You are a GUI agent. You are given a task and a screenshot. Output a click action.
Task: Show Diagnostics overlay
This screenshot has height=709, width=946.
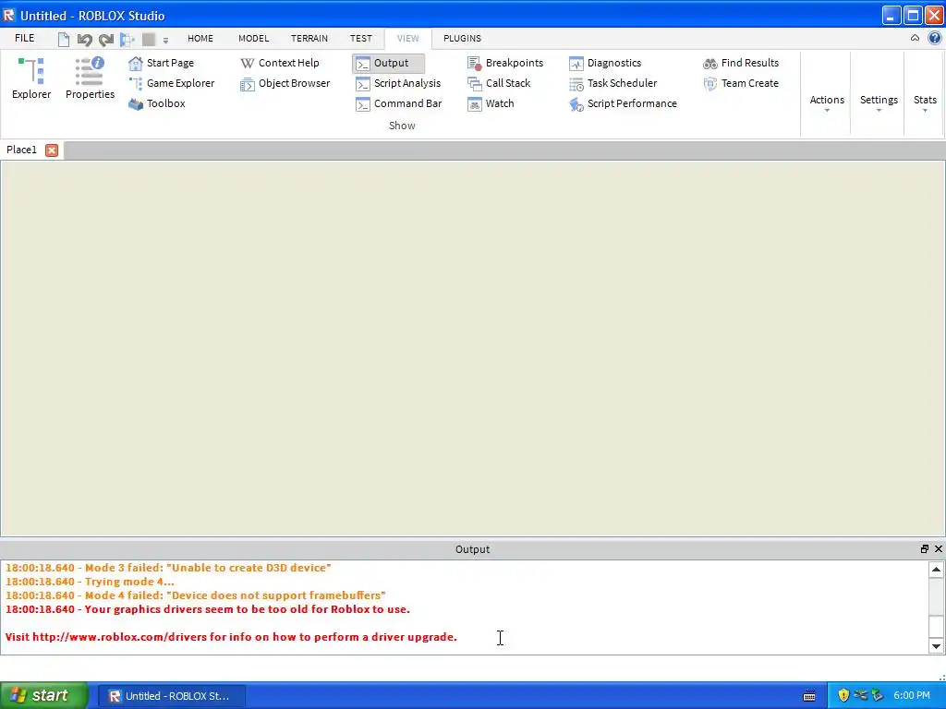coord(605,63)
